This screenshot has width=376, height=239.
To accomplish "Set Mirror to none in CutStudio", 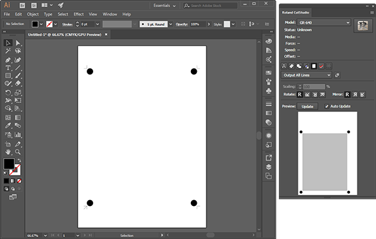I will 348,95.
